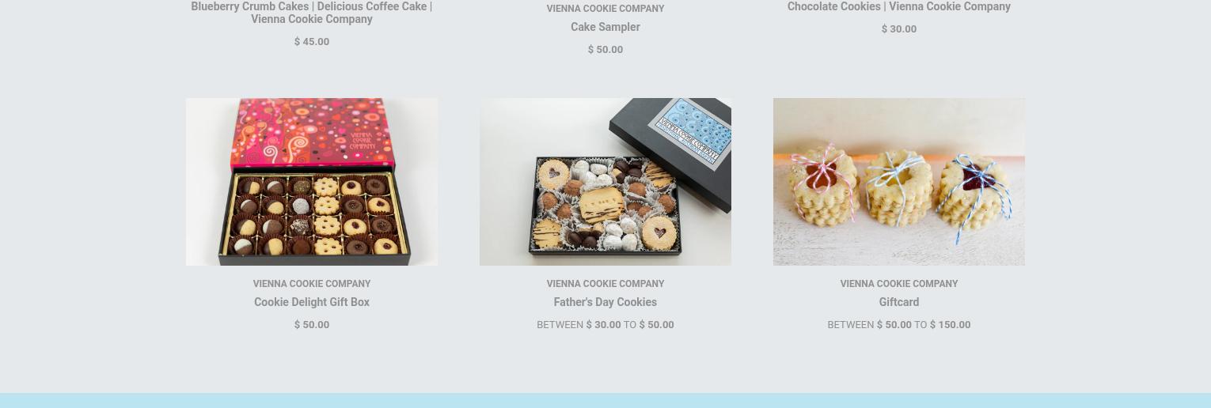Click the $ 45.00 Blueberry Crumb Cakes price
The width and height of the screenshot is (1211, 408).
click(x=312, y=42)
